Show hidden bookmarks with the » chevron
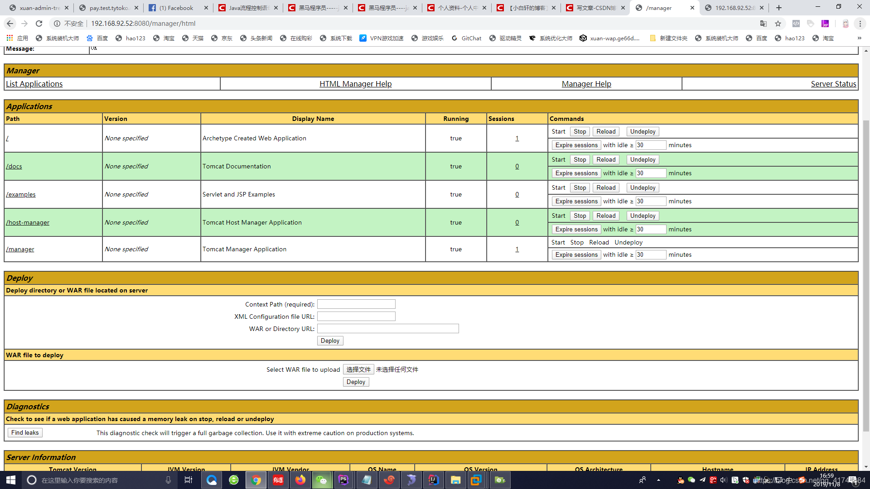The image size is (870, 489). (x=859, y=38)
